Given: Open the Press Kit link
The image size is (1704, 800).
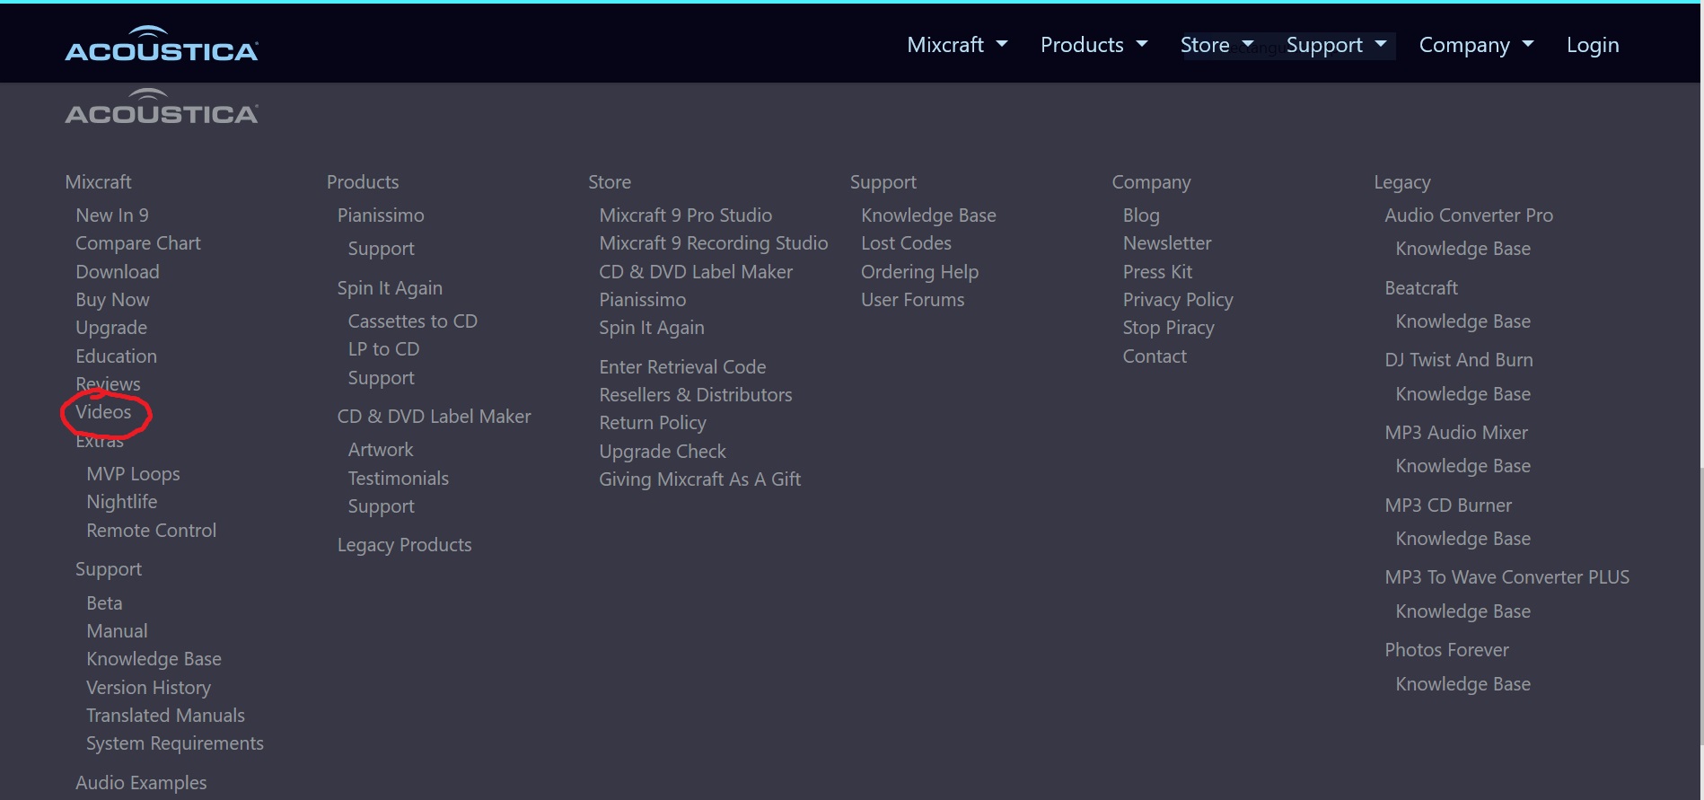Looking at the screenshot, I should [1157, 272].
